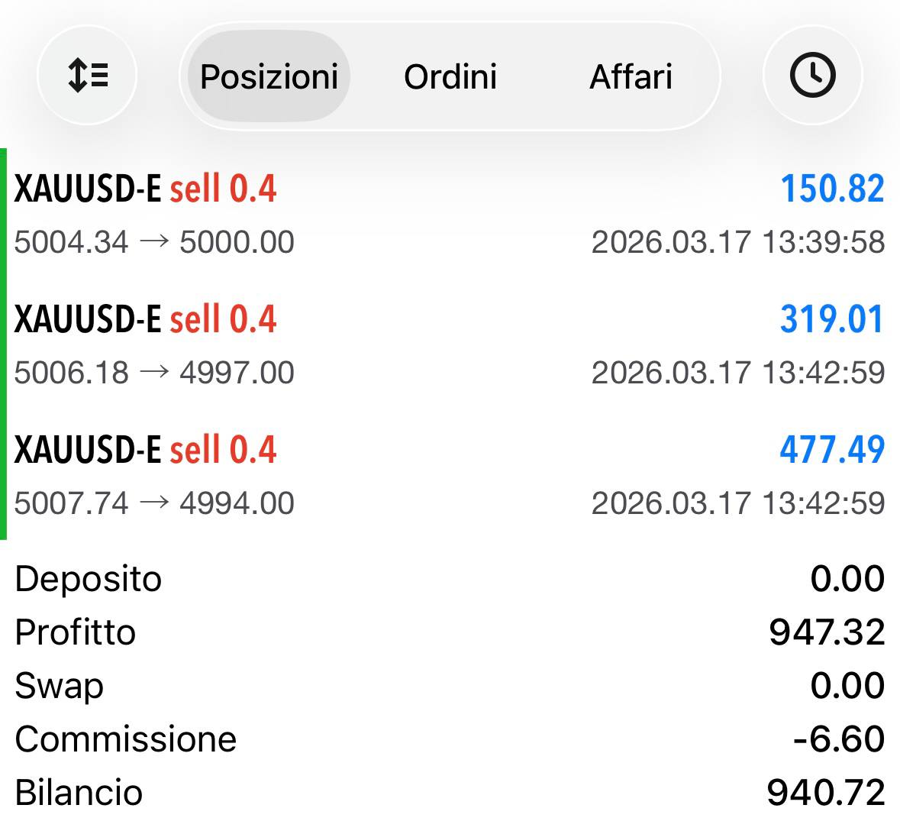Select the profit value 319.01

tap(832, 319)
